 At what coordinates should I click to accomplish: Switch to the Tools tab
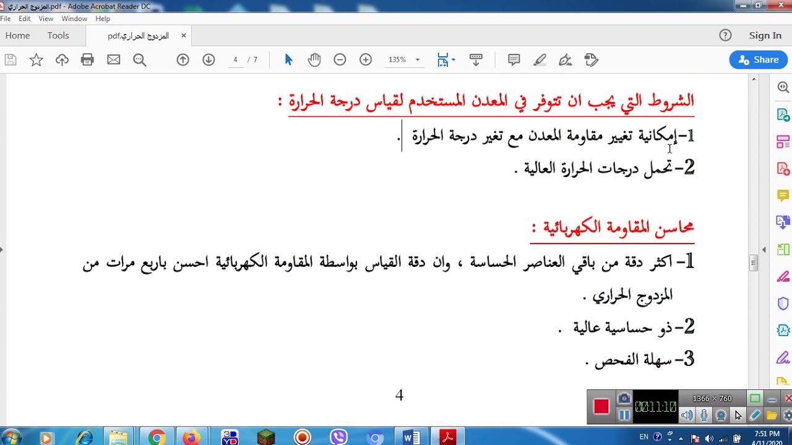pos(58,35)
